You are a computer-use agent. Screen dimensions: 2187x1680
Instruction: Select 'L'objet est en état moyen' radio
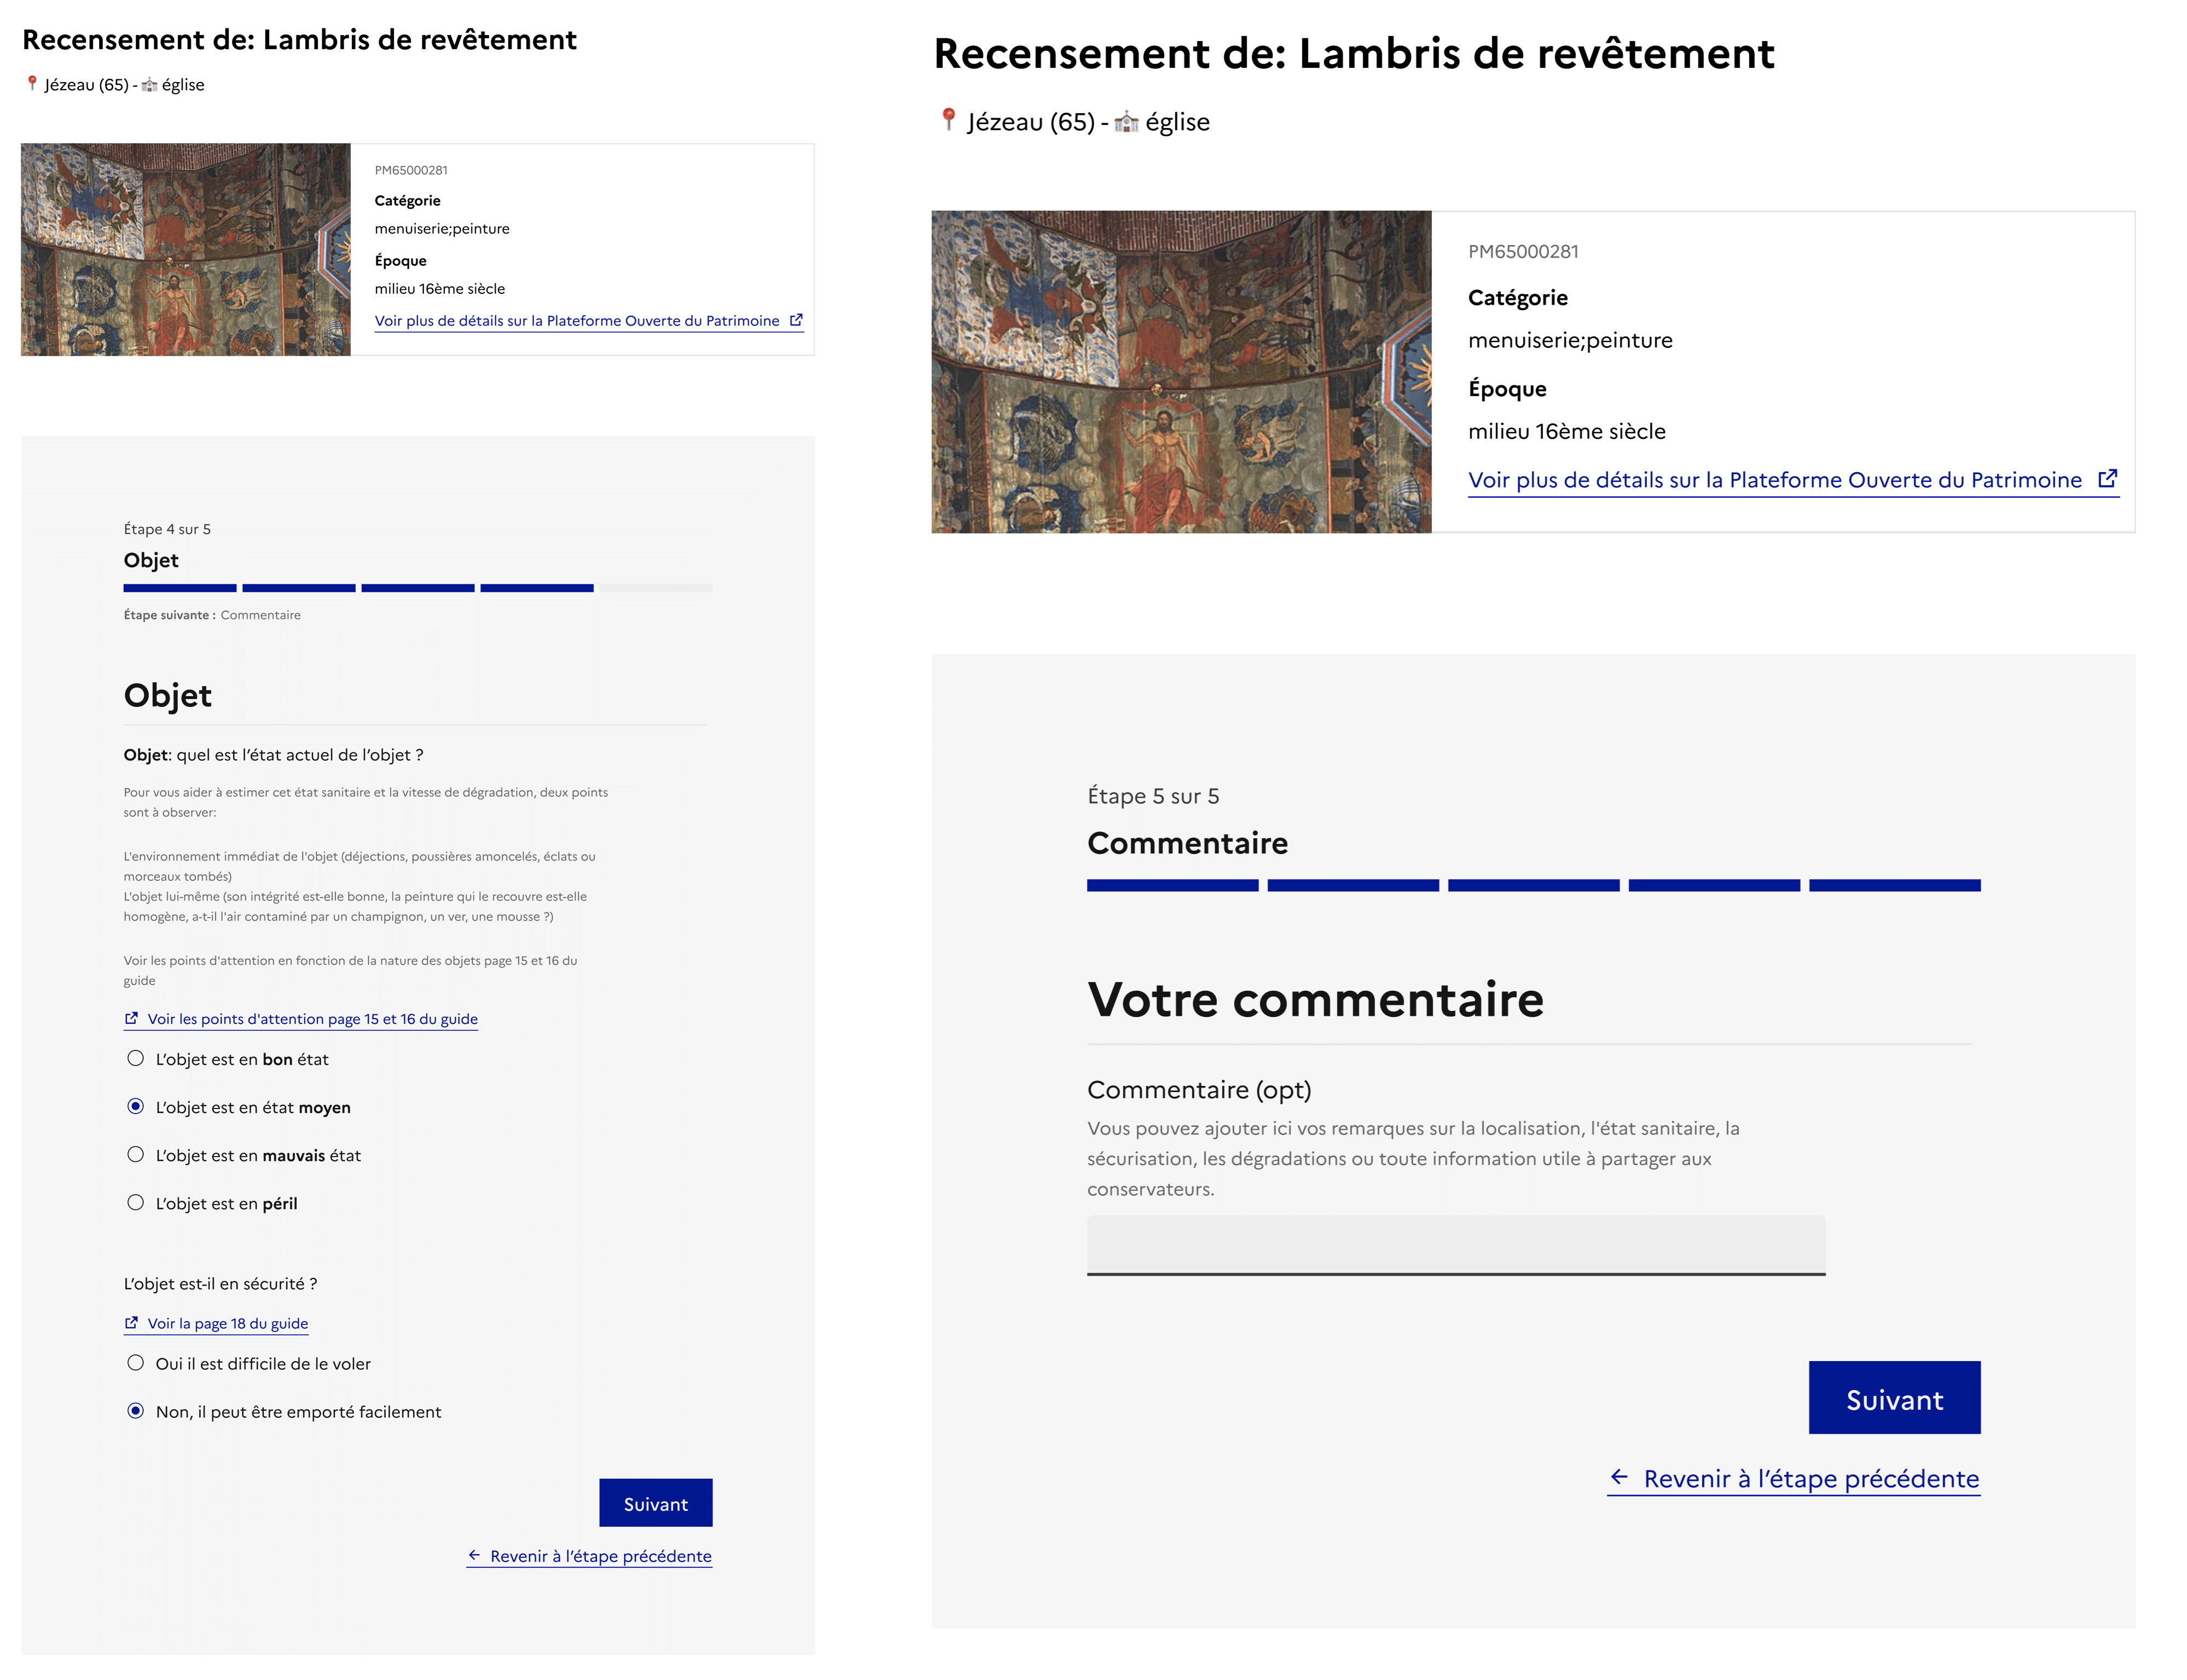point(136,1106)
